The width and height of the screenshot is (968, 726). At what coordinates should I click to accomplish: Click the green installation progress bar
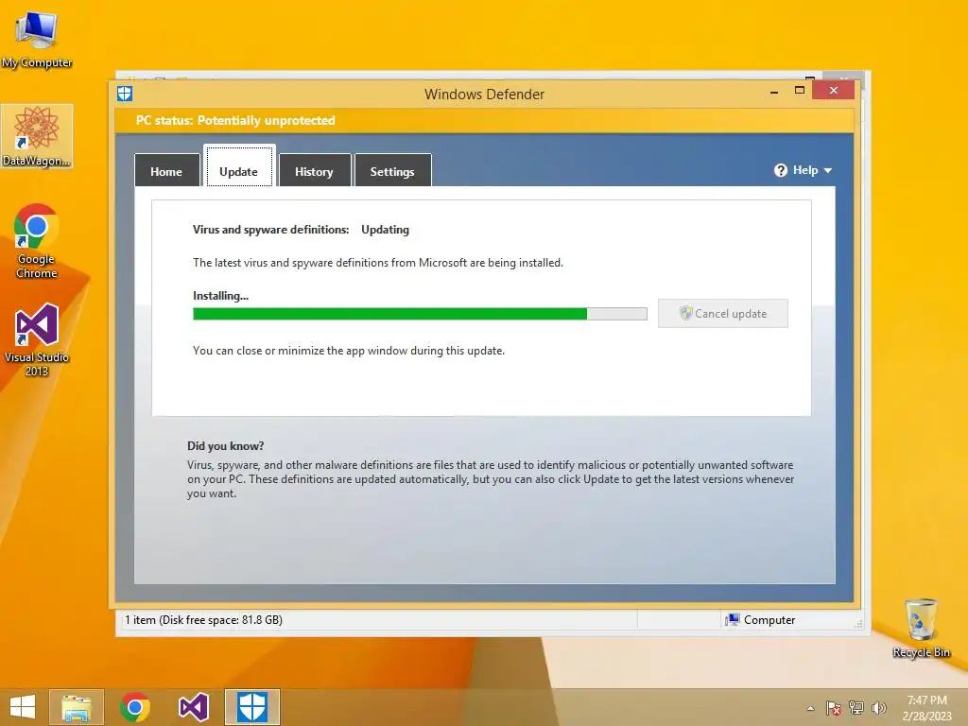click(420, 314)
